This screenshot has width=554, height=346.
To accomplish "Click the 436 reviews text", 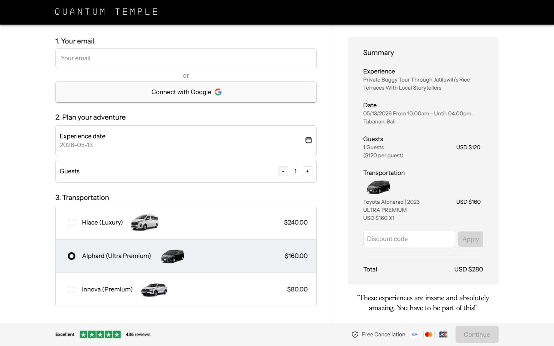I will [138, 334].
